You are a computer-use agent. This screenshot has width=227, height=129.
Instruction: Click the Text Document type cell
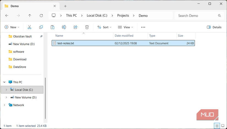coord(159,43)
